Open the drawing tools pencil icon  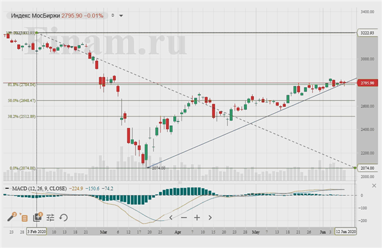tap(11, 217)
